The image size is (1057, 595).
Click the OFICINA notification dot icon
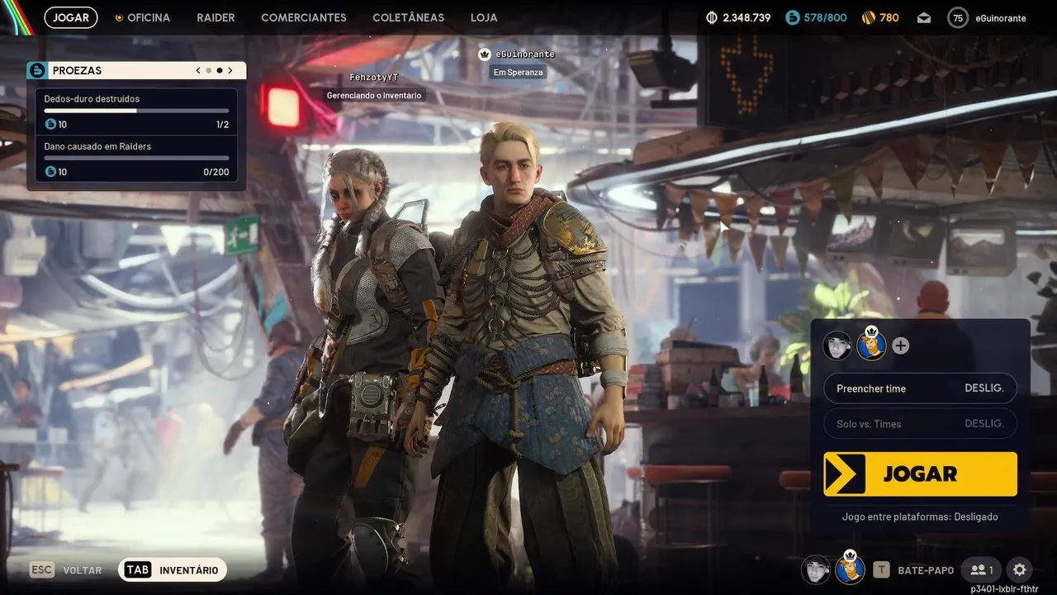coord(118,17)
